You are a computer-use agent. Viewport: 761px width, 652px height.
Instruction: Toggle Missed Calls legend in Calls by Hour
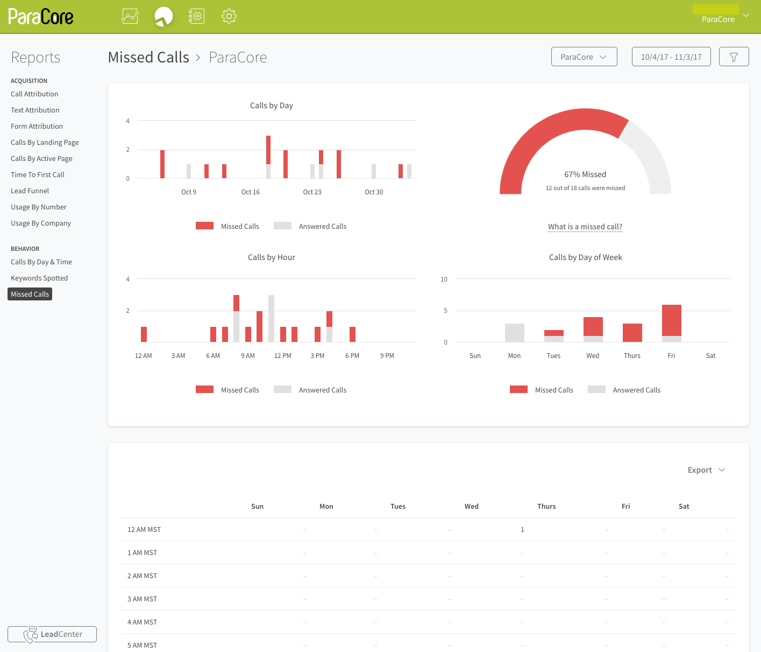227,390
